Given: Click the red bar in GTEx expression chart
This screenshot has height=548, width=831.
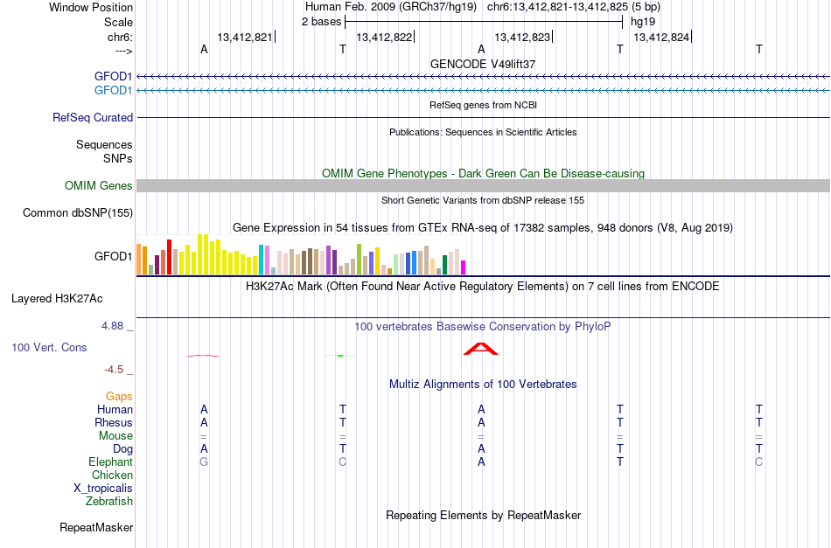Looking at the screenshot, I should (x=169, y=257).
